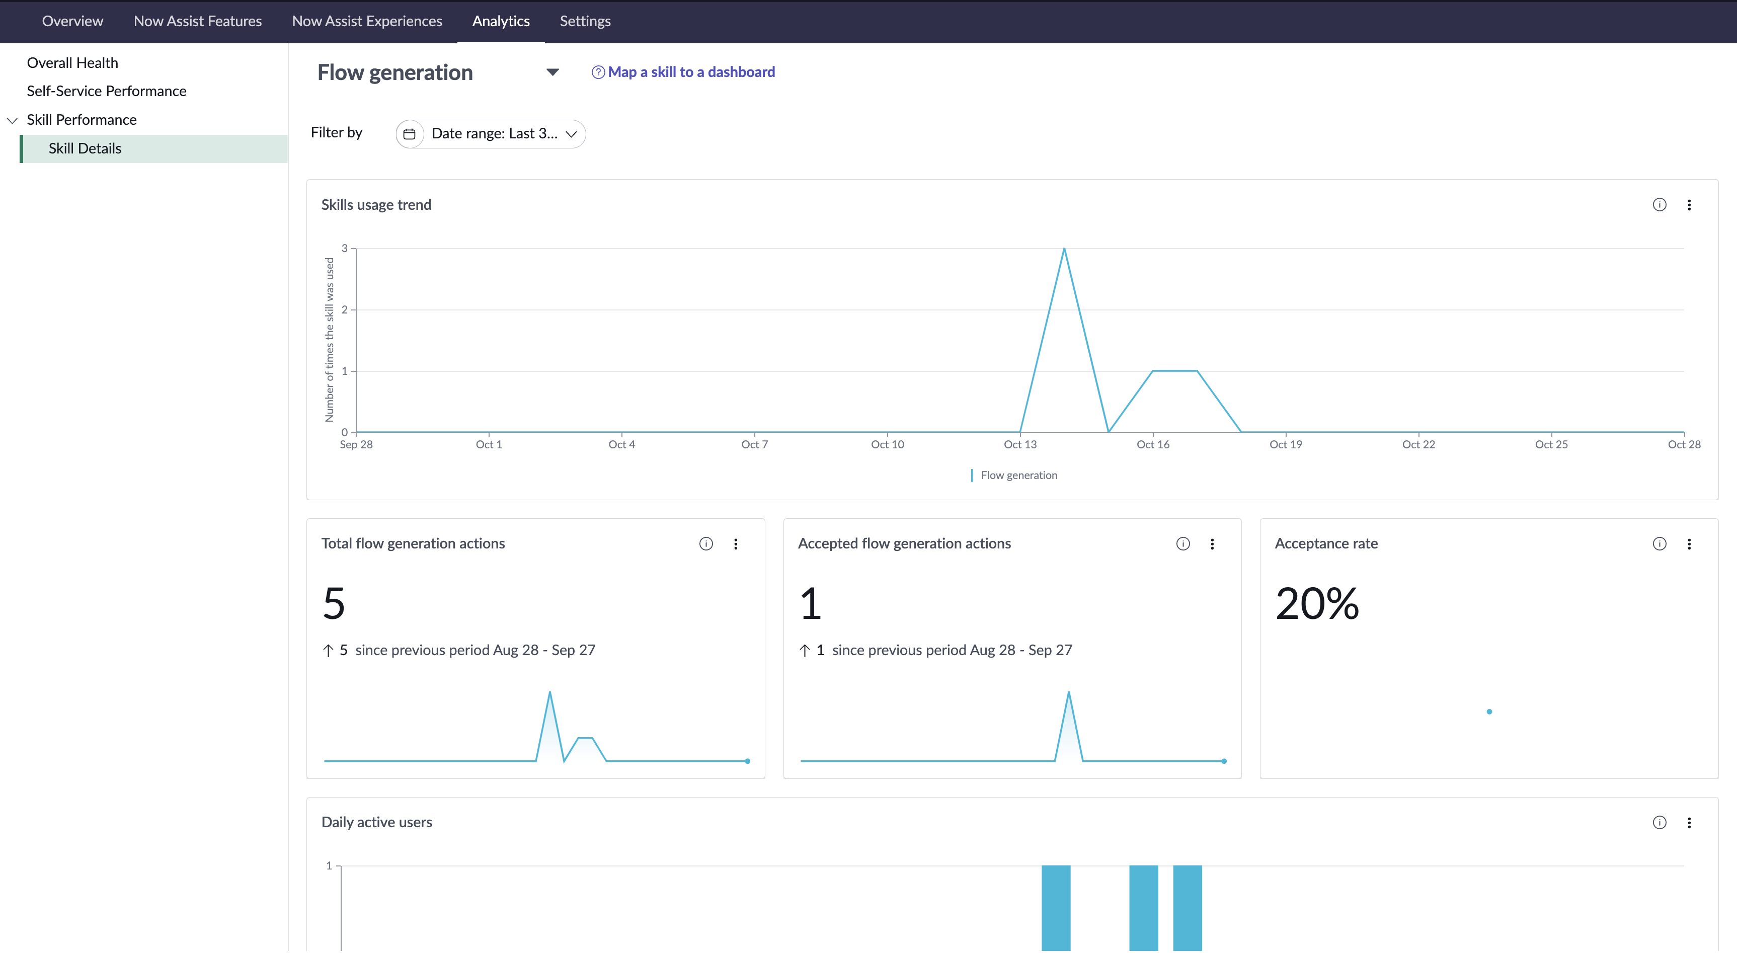Image resolution: width=1737 pixels, height=953 pixels.
Task: Open Skills usage trend more options menu
Action: [1689, 204]
